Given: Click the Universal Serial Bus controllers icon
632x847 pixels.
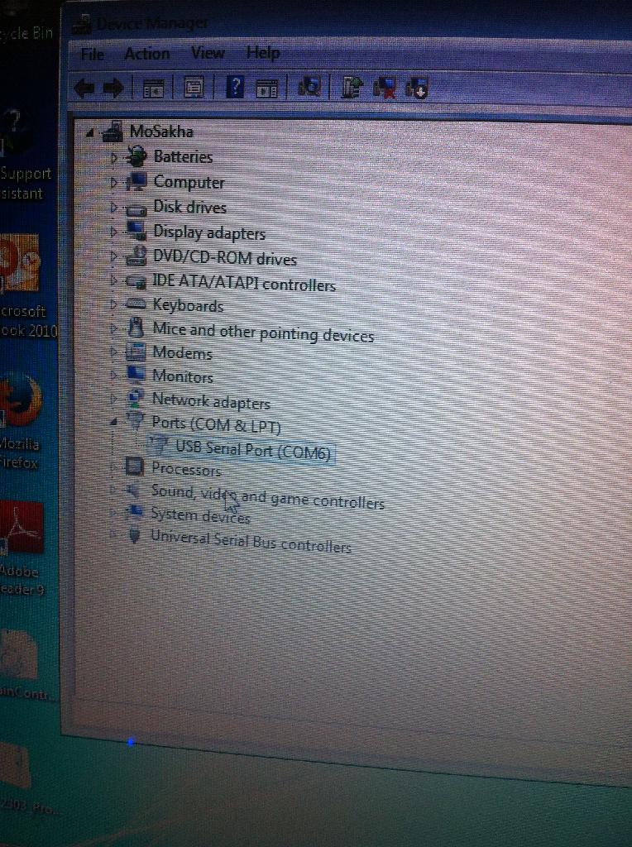Looking at the screenshot, I should pos(135,535).
